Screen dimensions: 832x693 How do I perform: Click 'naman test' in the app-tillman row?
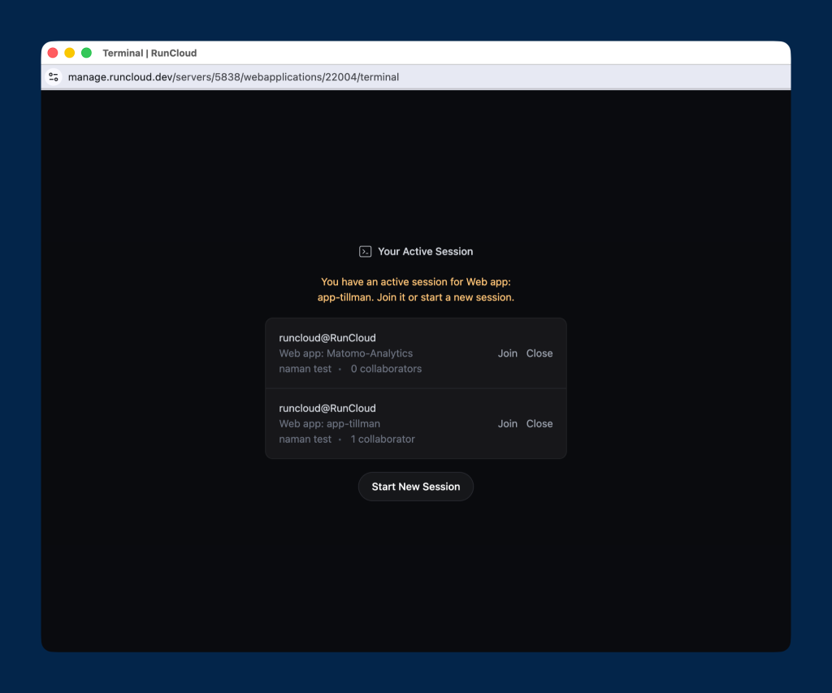click(x=305, y=440)
